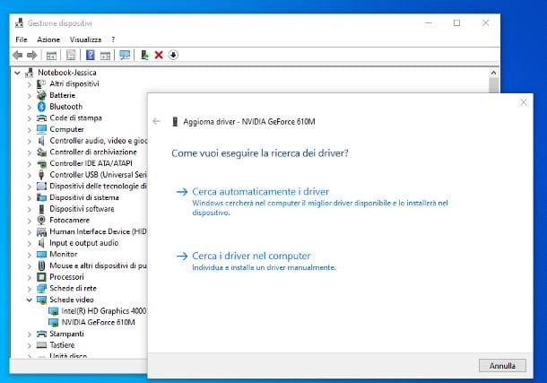Screen dimensions: 547x383
Task: Click the Processori chip icon
Action: click(x=41, y=277)
